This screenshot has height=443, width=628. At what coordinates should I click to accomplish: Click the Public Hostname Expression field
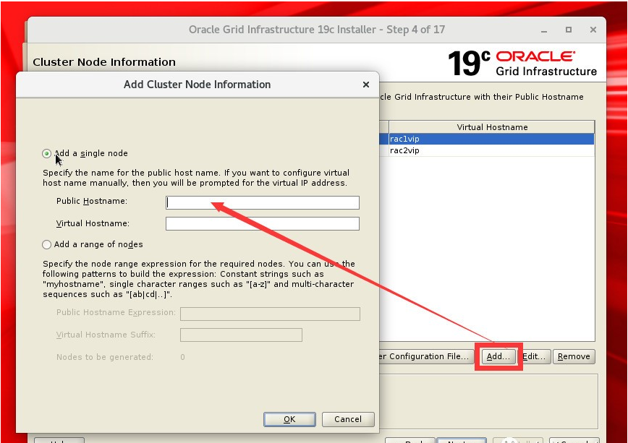tap(270, 314)
